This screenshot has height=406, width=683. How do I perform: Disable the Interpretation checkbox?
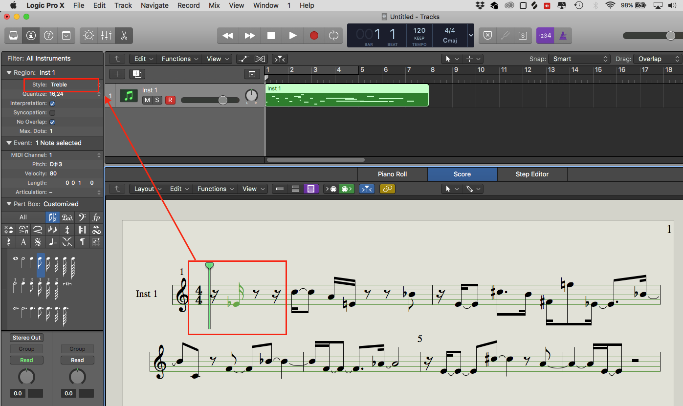tap(52, 104)
